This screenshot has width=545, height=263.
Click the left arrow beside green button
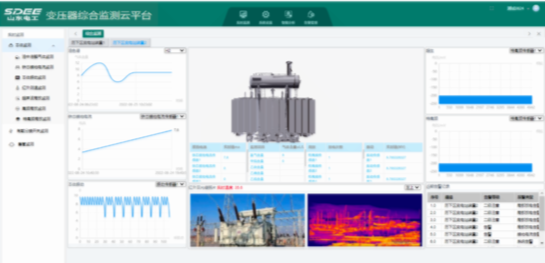(x=76, y=33)
